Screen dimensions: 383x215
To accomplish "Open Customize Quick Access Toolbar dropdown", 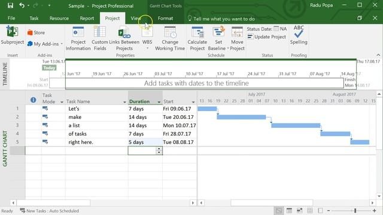I will tap(49, 5).
